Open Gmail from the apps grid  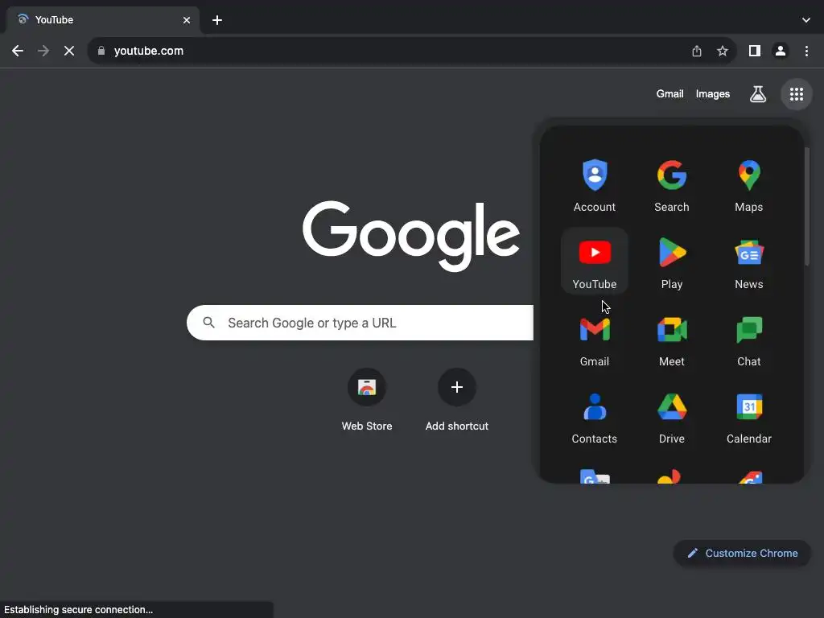[595, 339]
